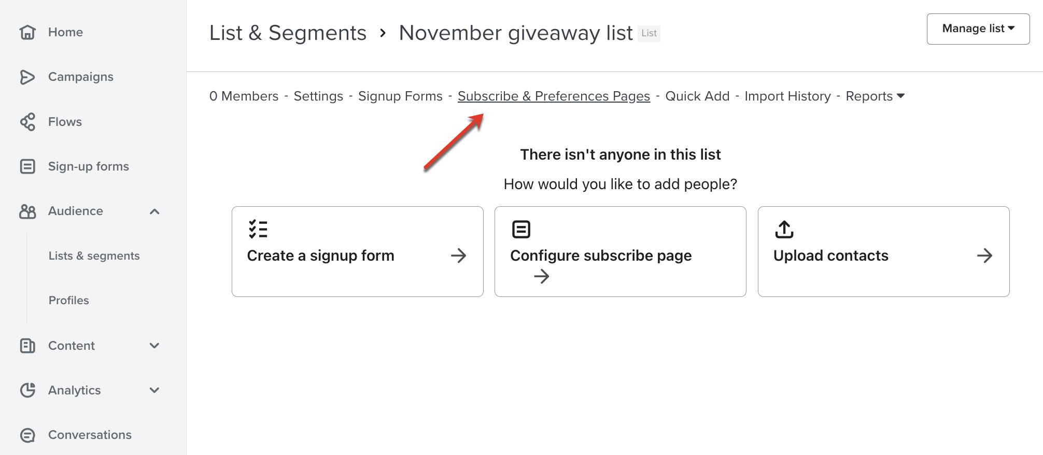Click the List & Segments breadcrumb link
This screenshot has height=455, width=1043.
pyautogui.click(x=287, y=33)
